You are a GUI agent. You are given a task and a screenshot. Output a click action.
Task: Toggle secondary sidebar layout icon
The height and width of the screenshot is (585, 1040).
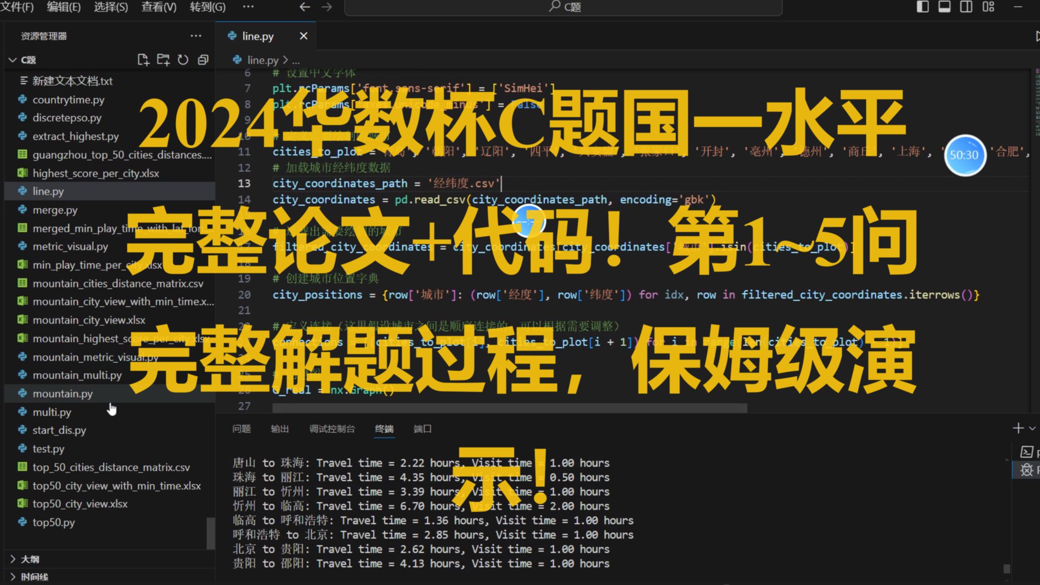pyautogui.click(x=966, y=7)
